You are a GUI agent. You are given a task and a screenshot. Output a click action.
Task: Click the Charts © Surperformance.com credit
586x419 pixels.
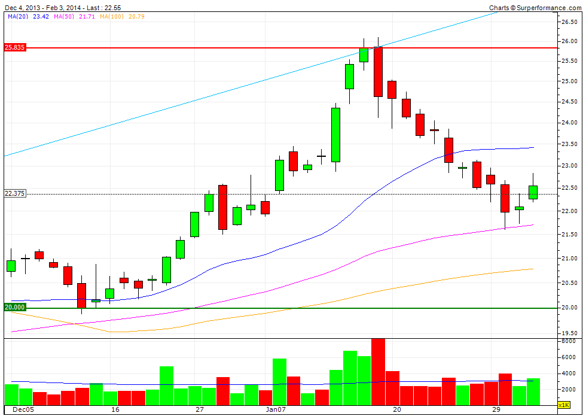[x=535, y=8]
